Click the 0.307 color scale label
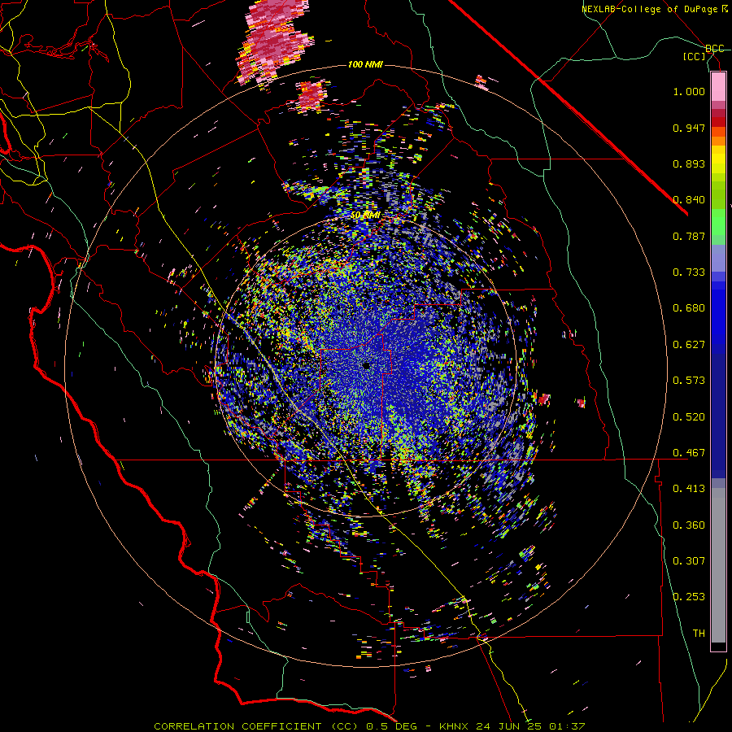The image size is (732, 732). (x=689, y=560)
